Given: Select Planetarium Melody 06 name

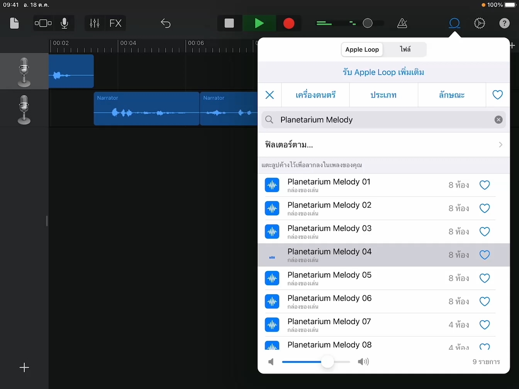Looking at the screenshot, I should 329,298.
